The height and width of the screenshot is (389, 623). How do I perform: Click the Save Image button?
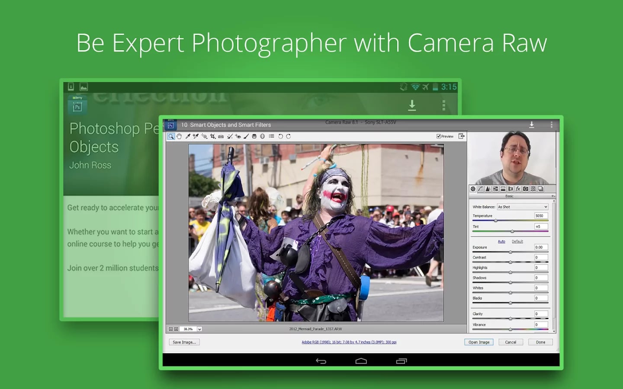click(x=184, y=342)
